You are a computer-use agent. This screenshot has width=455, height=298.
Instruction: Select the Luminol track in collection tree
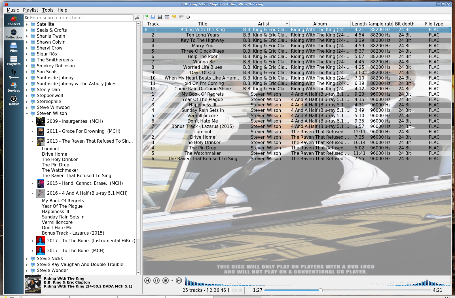[x=50, y=149]
